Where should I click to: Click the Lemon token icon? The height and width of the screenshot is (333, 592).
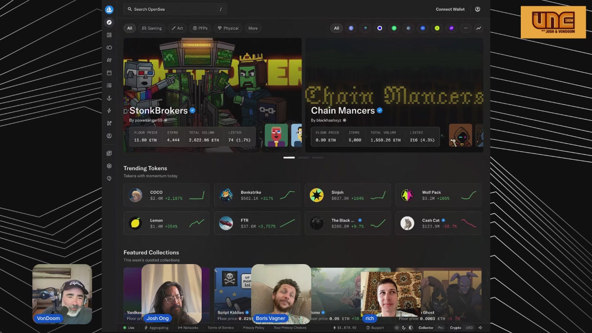pyautogui.click(x=136, y=223)
